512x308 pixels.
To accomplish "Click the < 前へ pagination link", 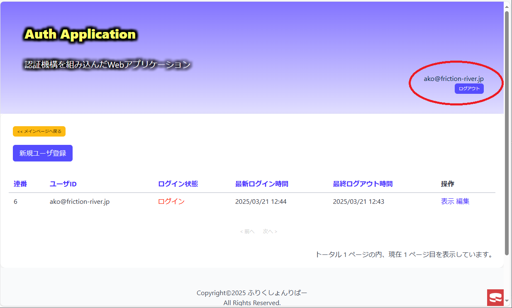I will tap(247, 232).
